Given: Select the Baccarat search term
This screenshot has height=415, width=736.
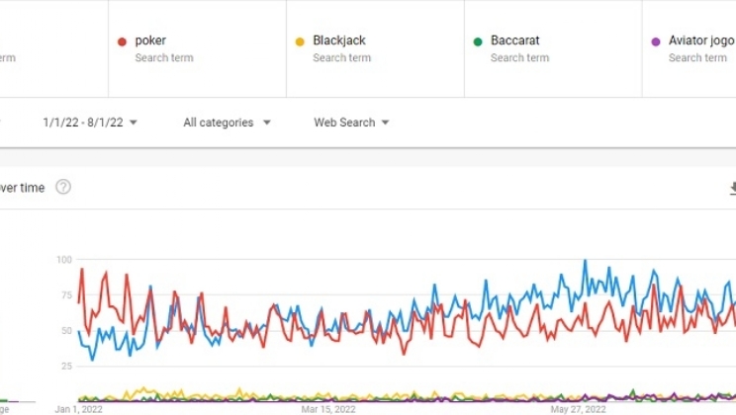Looking at the screenshot, I should 514,41.
